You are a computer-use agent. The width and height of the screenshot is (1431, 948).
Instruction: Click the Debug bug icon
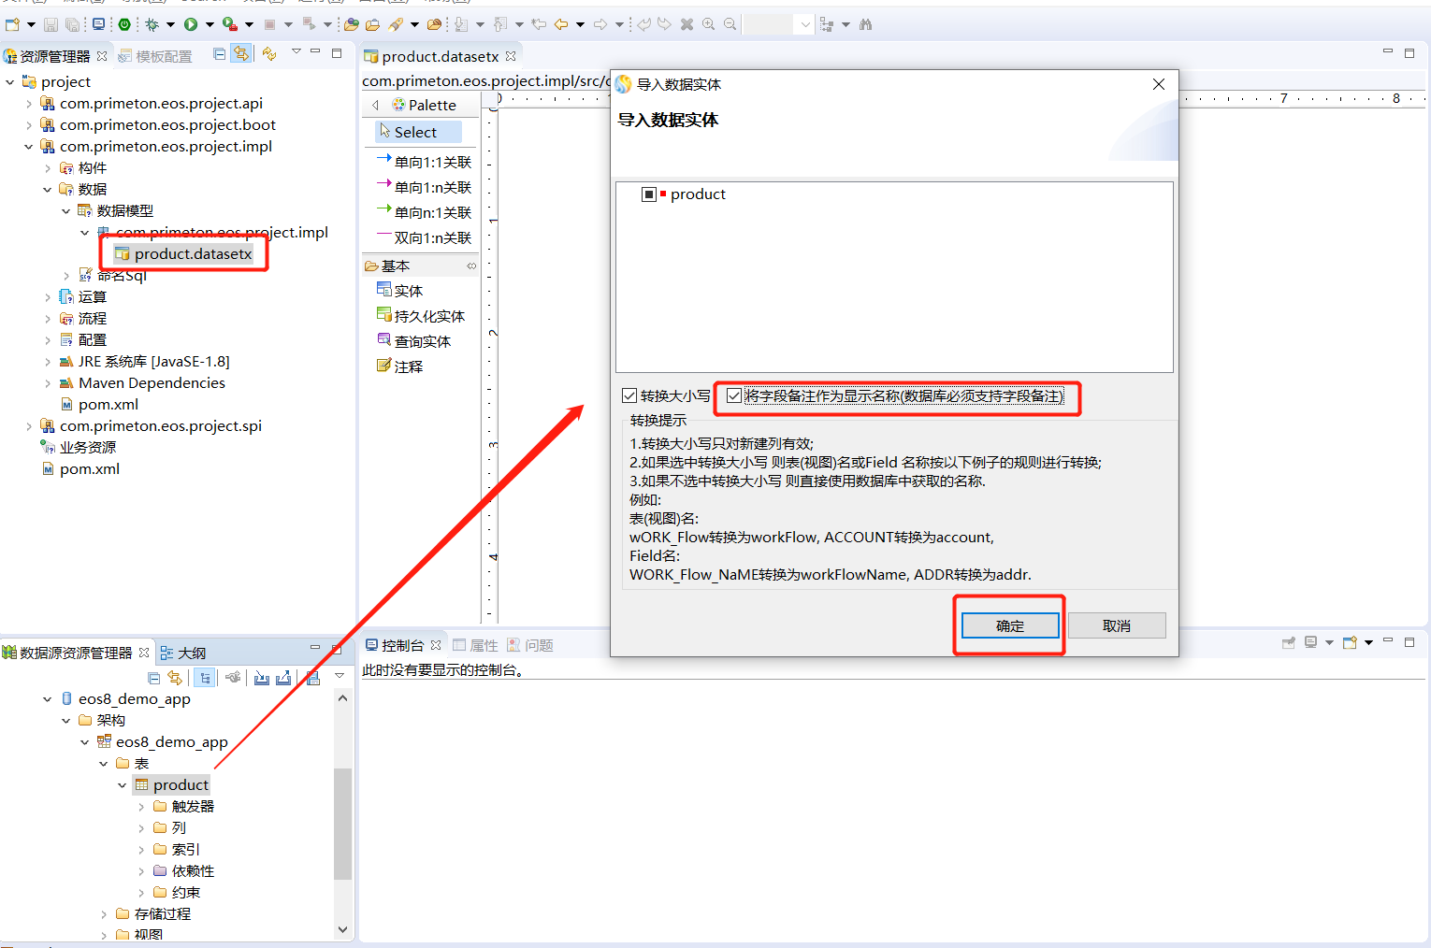(x=152, y=24)
